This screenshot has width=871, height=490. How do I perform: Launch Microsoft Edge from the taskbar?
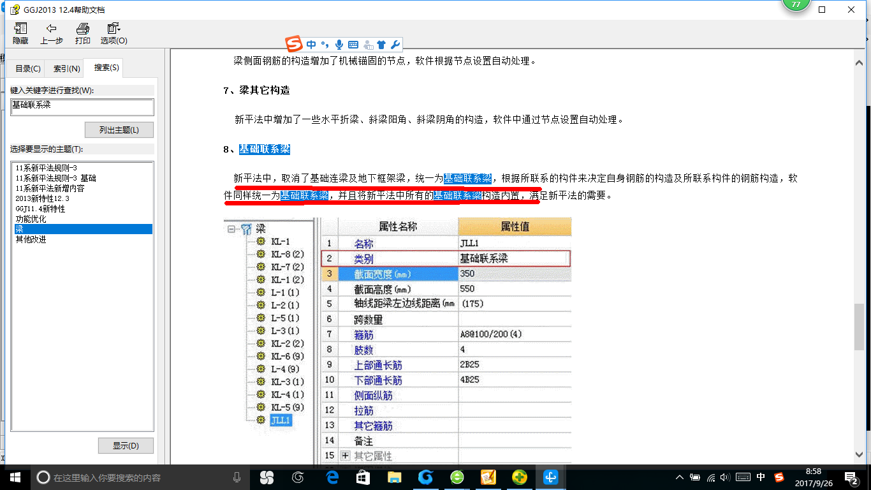332,477
